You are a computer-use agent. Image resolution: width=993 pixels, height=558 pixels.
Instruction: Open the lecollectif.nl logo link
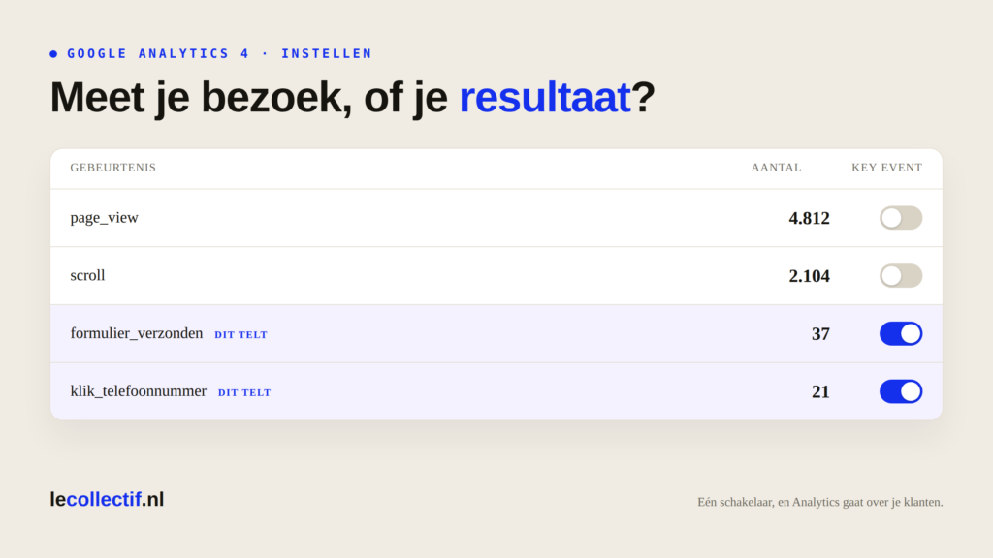click(x=107, y=499)
